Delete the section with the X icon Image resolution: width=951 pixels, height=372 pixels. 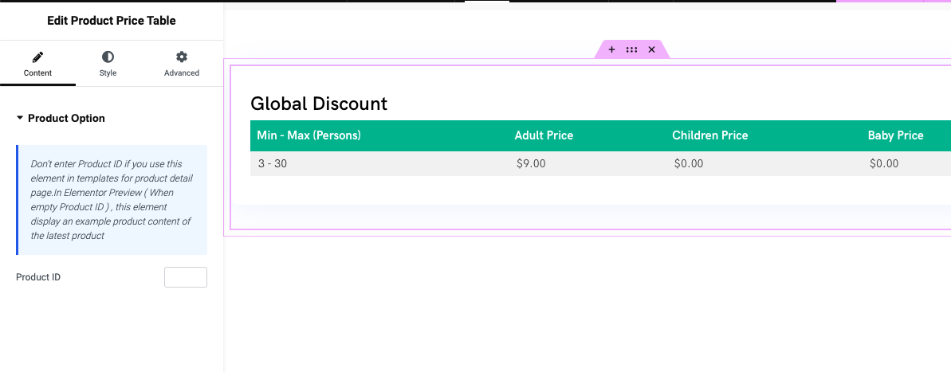(651, 49)
